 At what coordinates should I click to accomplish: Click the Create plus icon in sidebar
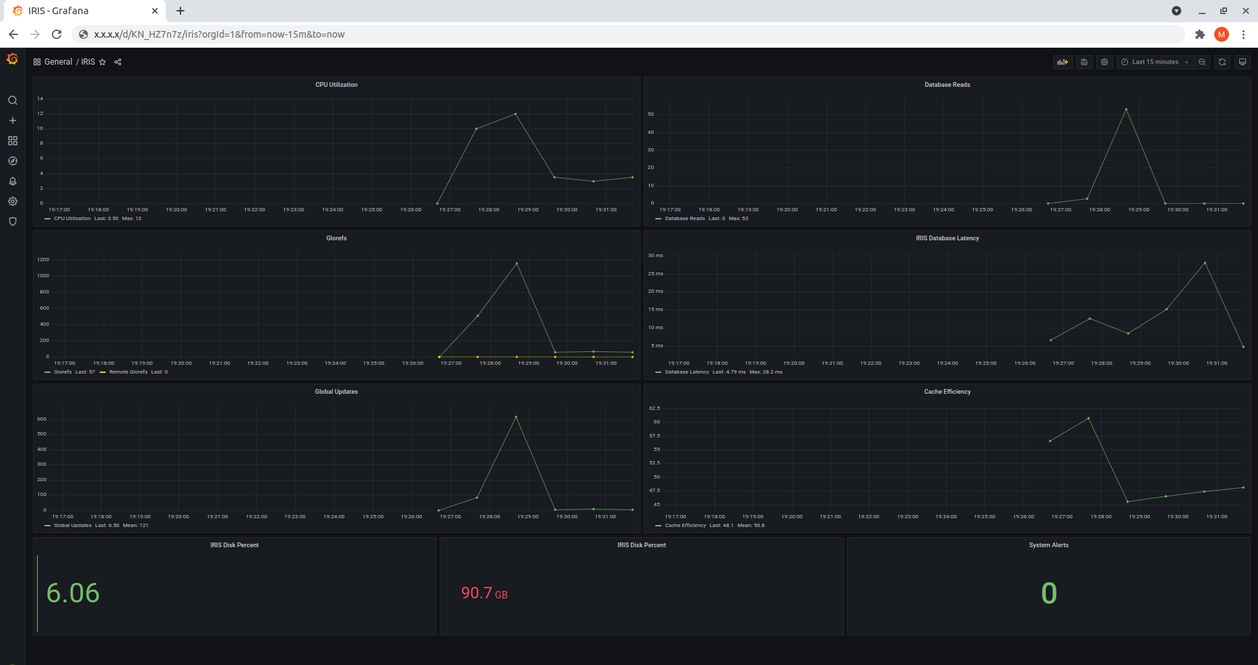click(12, 120)
